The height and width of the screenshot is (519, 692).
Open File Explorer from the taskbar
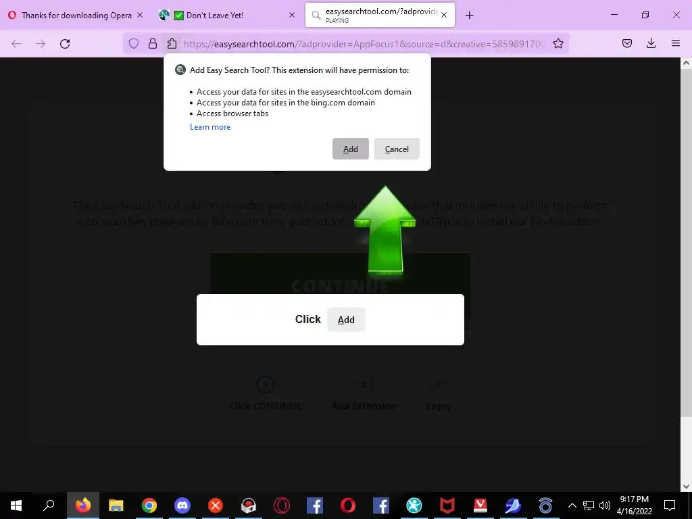click(116, 505)
